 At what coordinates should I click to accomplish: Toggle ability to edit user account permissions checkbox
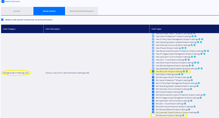click(2, 20)
